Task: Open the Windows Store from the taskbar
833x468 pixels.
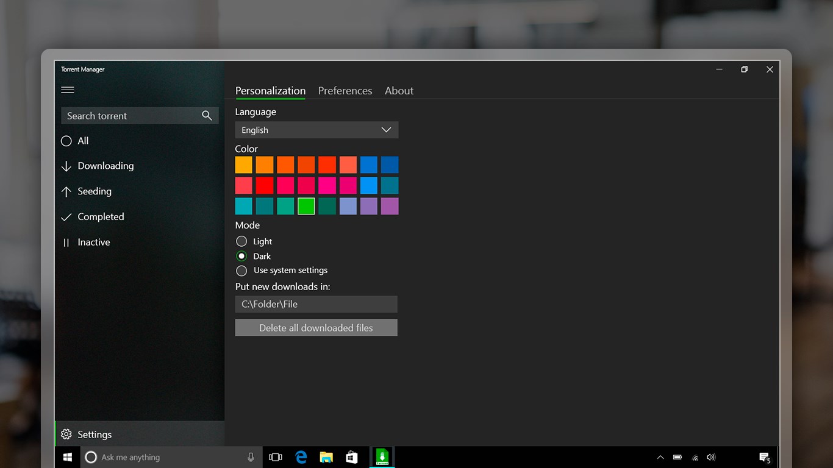Action: pyautogui.click(x=351, y=457)
